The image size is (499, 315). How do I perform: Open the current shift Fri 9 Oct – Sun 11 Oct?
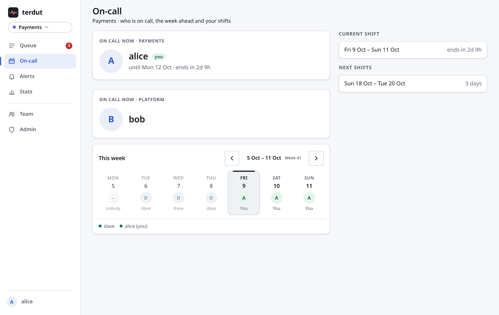(x=413, y=50)
